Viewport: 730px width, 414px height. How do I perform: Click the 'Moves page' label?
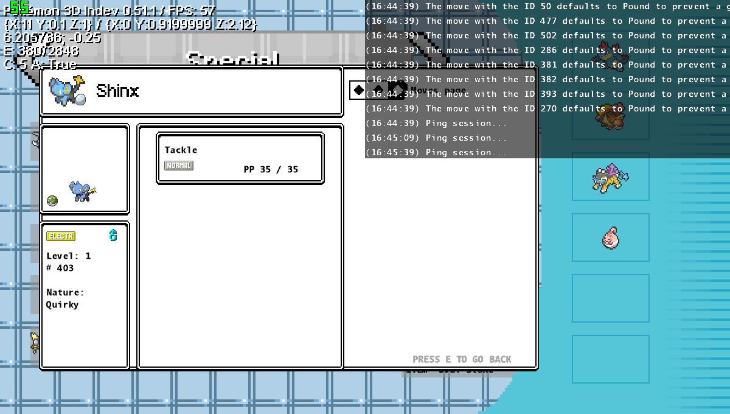[439, 90]
